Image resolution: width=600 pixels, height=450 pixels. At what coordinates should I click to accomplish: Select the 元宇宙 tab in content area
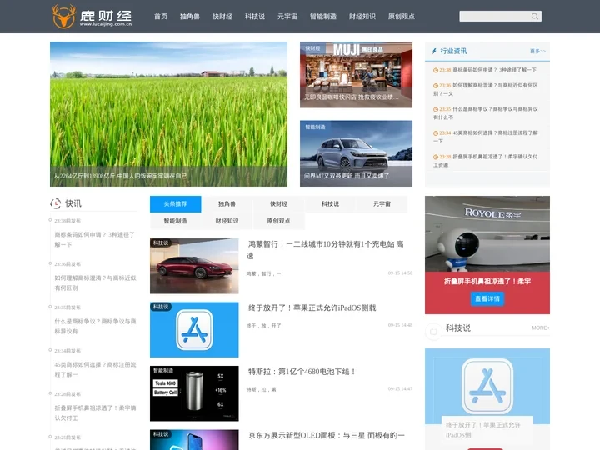pos(382,204)
